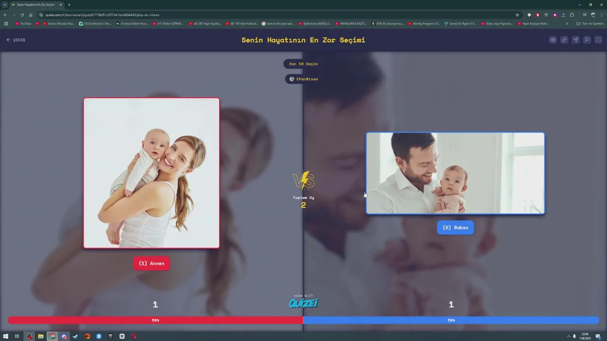Select the mother with baby photo
607x341 pixels.
(152, 173)
